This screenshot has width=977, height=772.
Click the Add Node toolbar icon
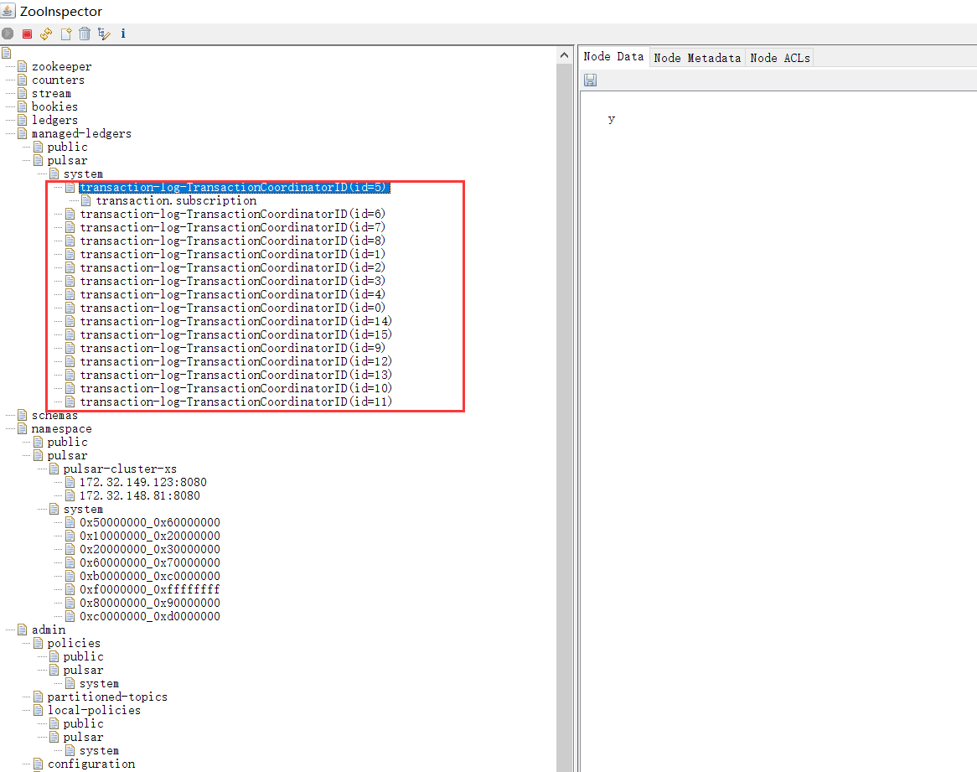(66, 34)
